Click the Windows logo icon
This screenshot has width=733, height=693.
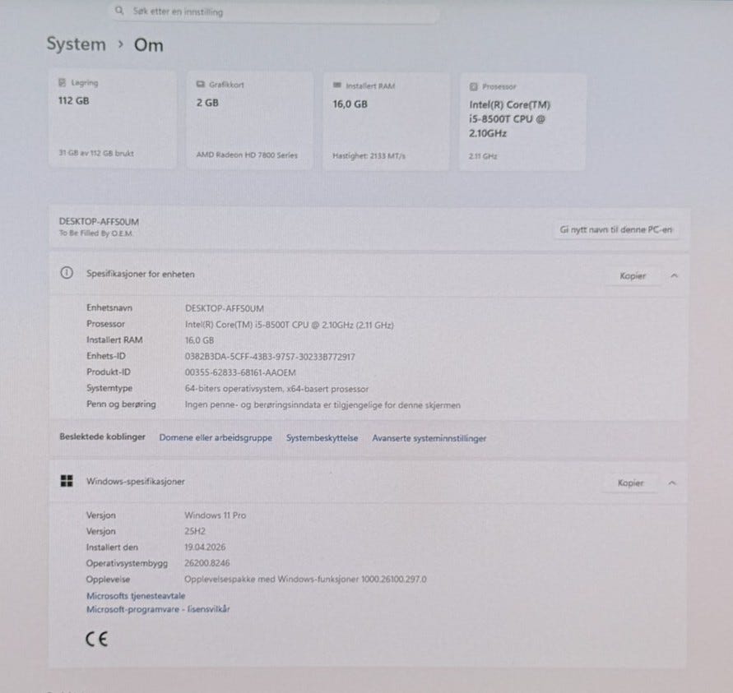click(67, 481)
